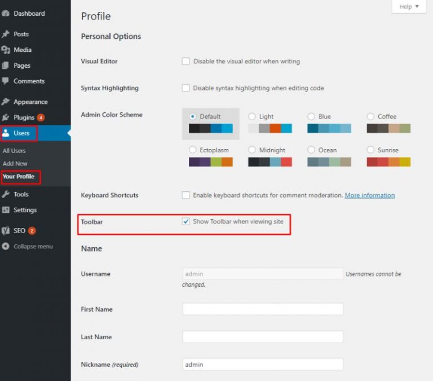Screen dimensions: 433x381
Task: Expand the Help dropdown tab
Action: (409, 7)
